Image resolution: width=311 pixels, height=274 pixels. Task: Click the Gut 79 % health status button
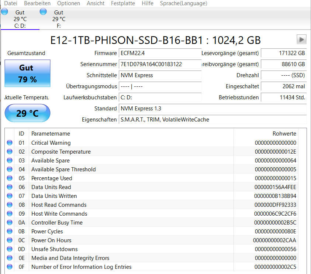pos(27,73)
